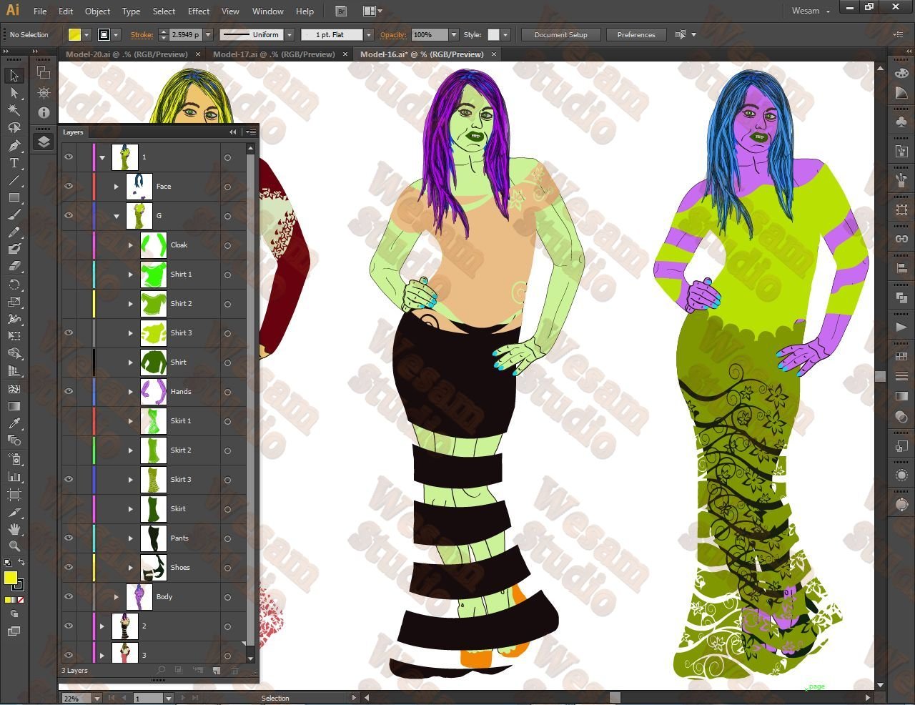Choose the Rectangle tool
This screenshot has width=915, height=705.
click(14, 197)
